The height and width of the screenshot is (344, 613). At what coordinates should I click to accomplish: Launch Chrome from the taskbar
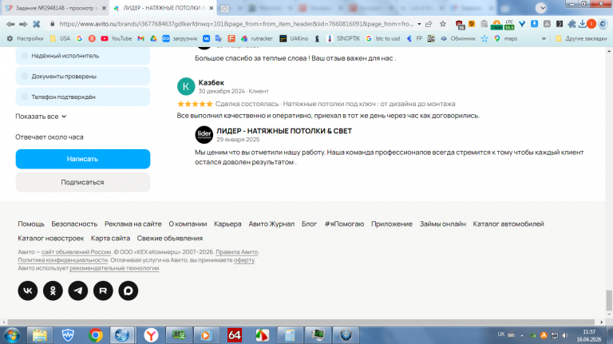tap(96, 335)
